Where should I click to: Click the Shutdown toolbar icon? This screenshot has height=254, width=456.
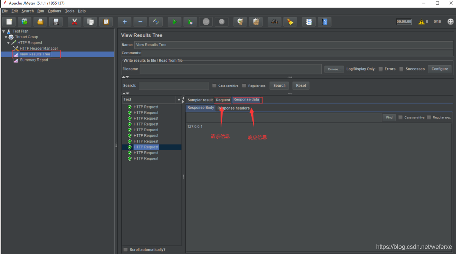click(222, 22)
